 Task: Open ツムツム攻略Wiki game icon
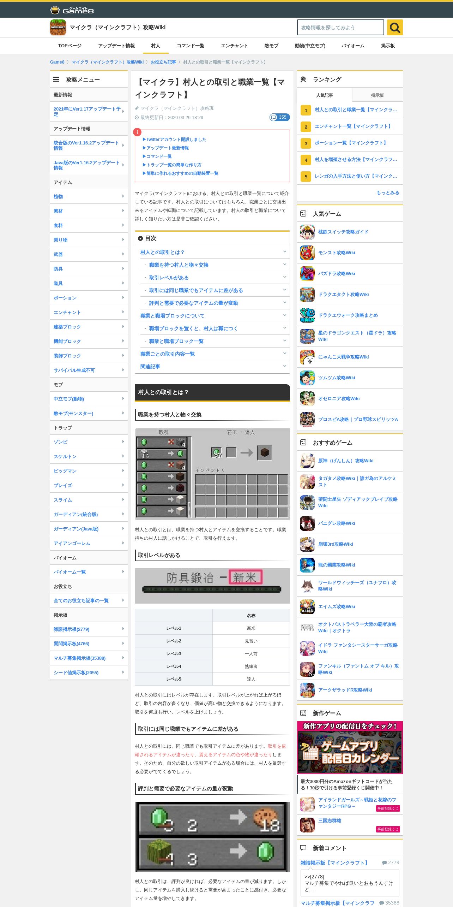tap(307, 378)
